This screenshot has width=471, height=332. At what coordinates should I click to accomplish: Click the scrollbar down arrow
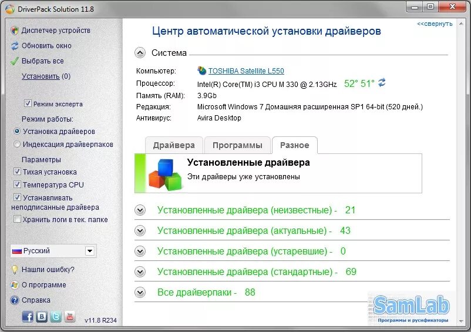(x=462, y=321)
